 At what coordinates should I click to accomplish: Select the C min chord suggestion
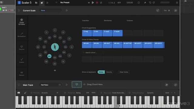tap(97, 33)
